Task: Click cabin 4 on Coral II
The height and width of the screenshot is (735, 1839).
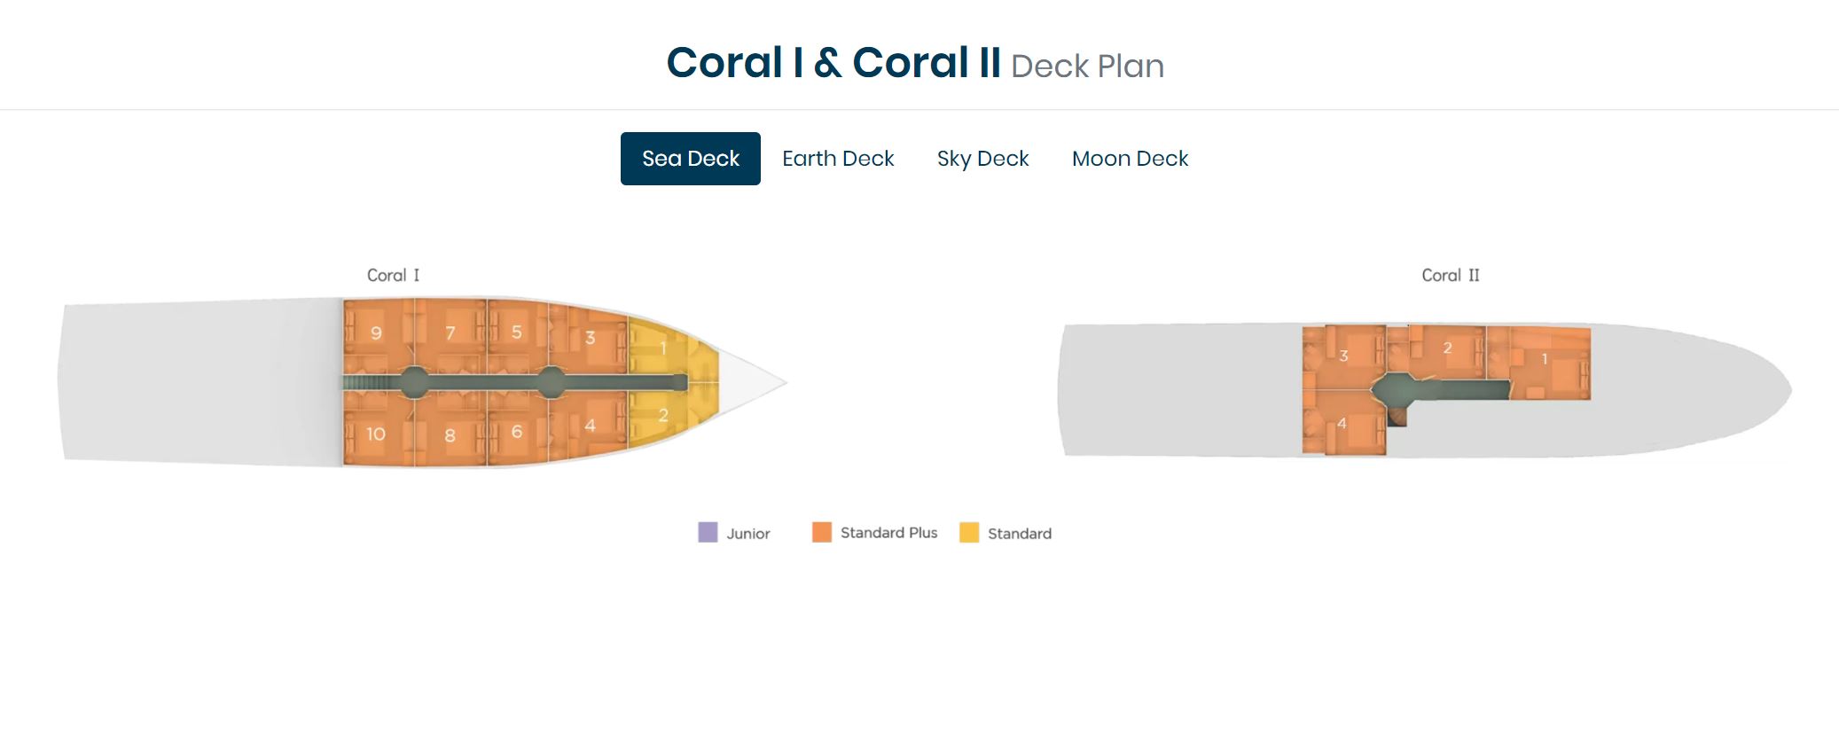Action: 1343,423
